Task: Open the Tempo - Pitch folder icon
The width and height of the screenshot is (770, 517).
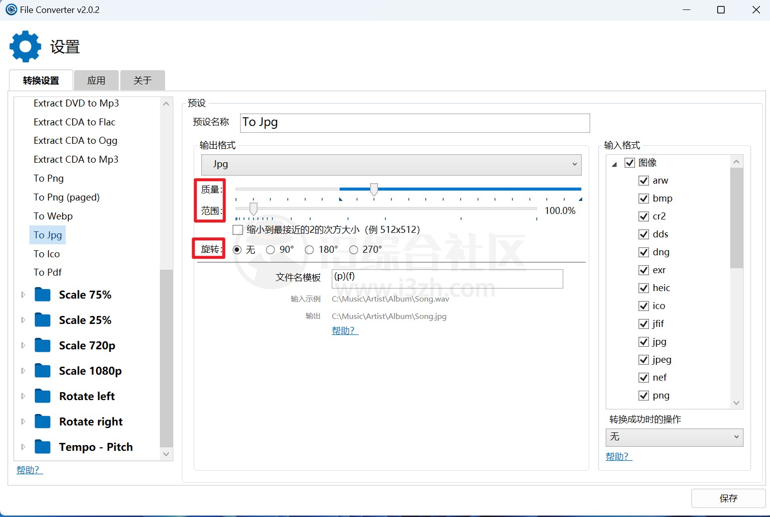Action: [x=43, y=447]
